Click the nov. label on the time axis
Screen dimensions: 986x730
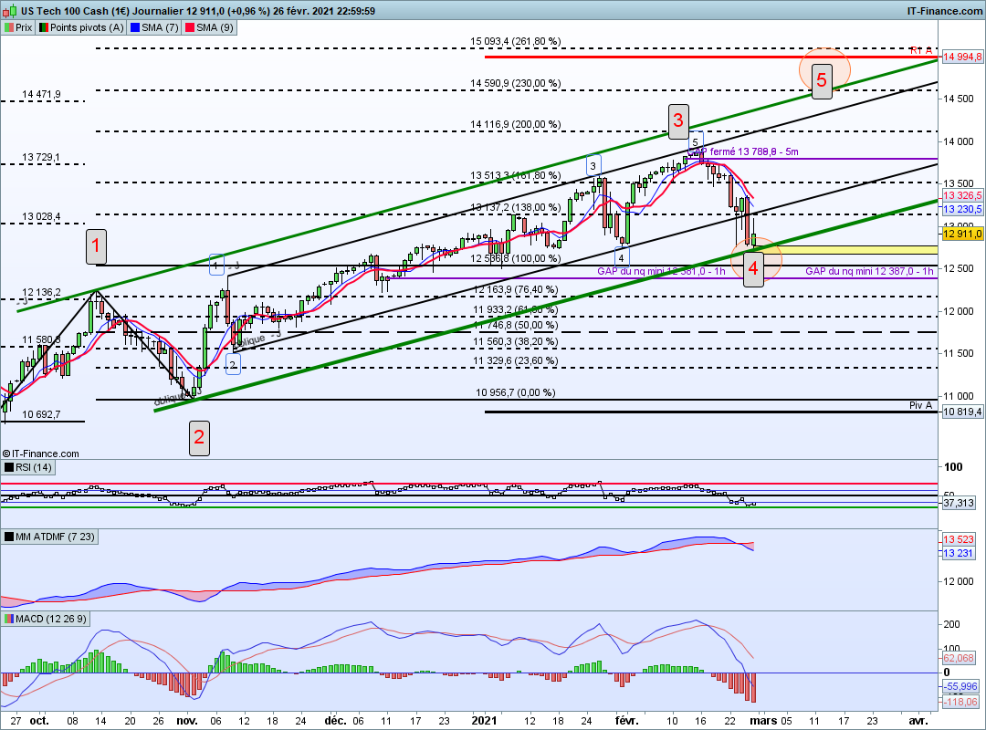click(x=187, y=721)
